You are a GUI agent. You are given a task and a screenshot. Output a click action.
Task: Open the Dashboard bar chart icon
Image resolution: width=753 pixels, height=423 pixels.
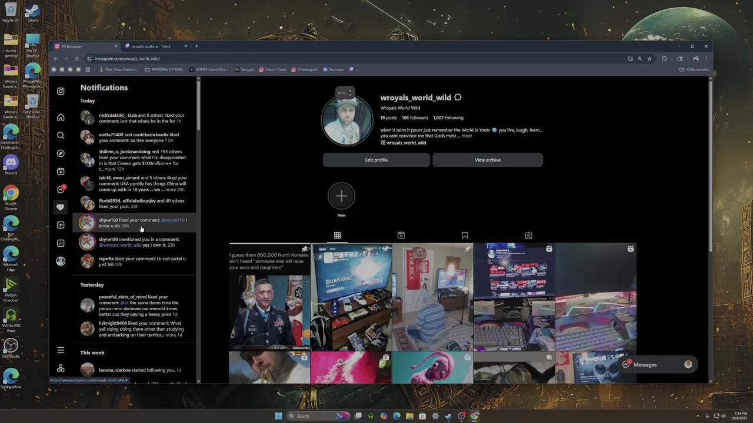tap(61, 243)
